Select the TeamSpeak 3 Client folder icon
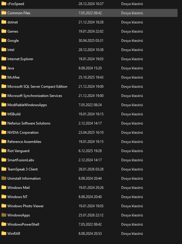Screen dimensions: 182x244 [x=4, y=169]
